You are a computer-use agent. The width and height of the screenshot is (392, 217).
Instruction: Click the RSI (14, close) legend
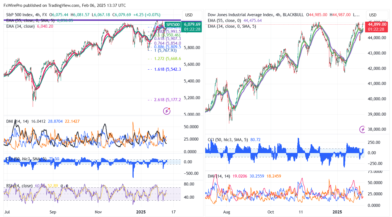pos(37,186)
